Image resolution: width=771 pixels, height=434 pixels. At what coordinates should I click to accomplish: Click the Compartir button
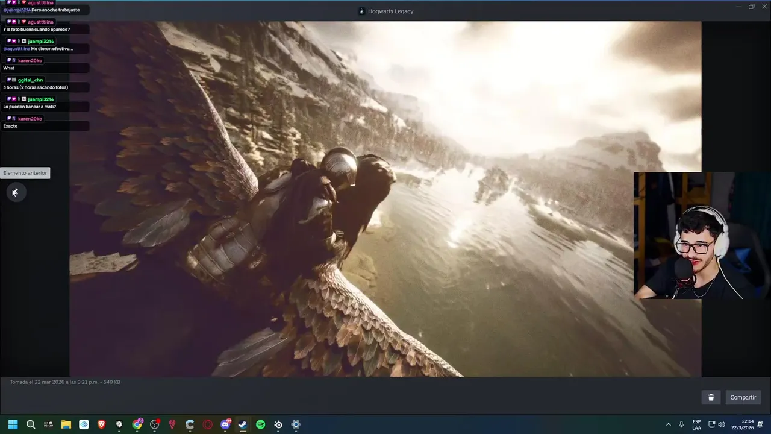743,397
